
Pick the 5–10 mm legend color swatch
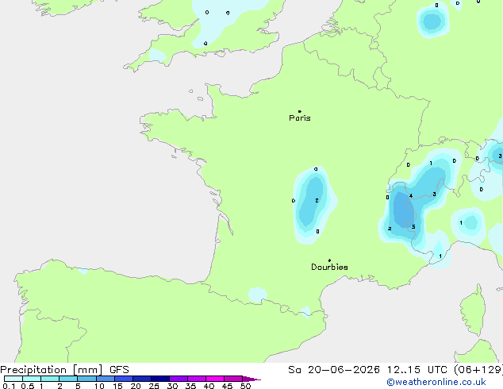point(86,379)
